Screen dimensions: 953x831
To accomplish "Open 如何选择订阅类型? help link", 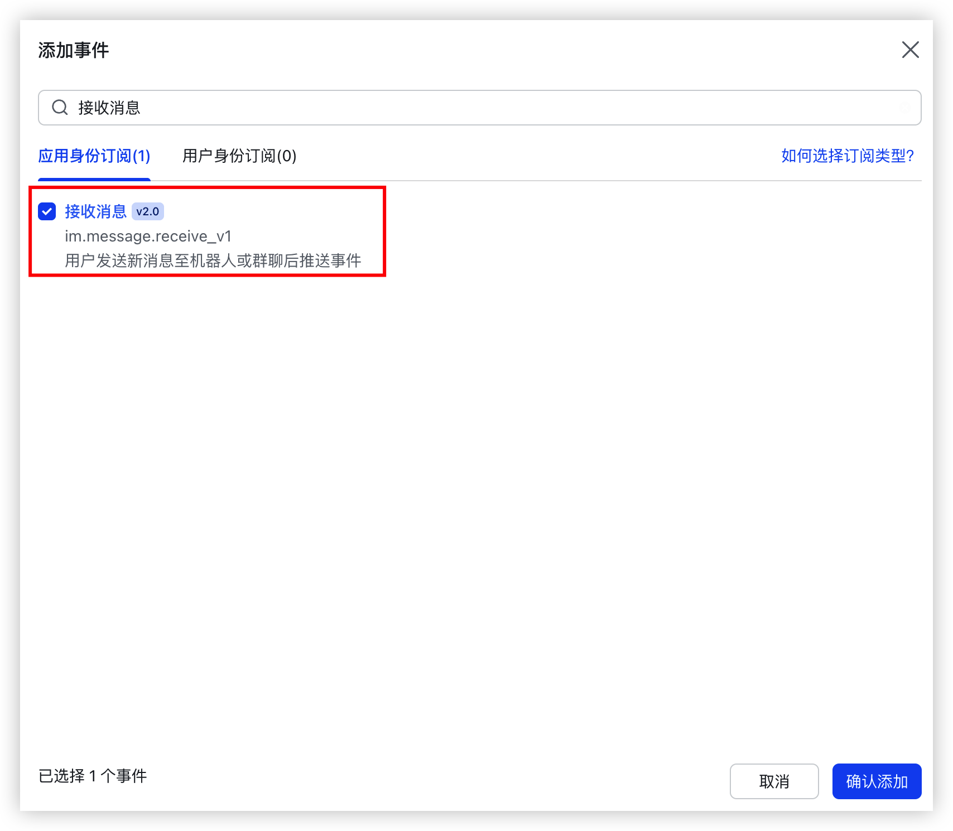I will pyautogui.click(x=848, y=156).
